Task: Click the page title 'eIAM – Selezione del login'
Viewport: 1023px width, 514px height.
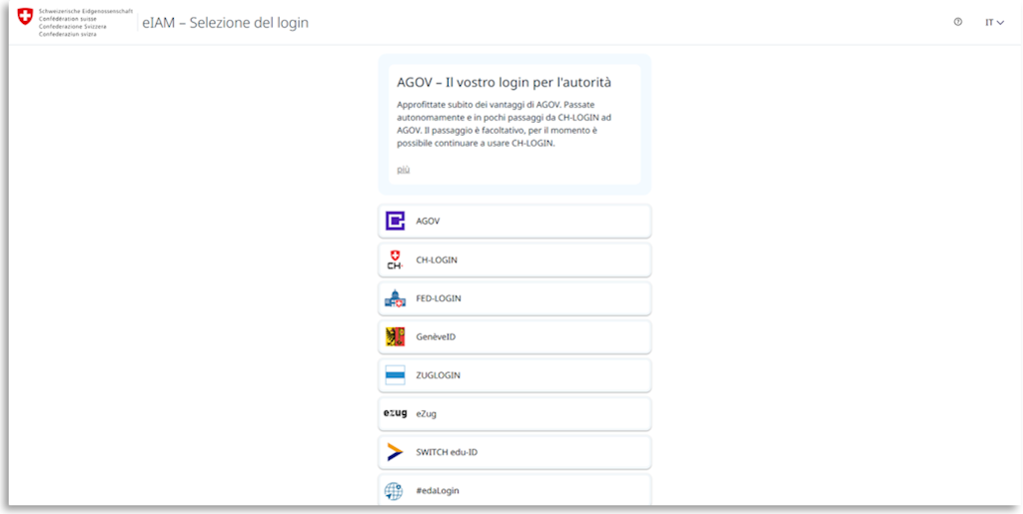Action: click(x=225, y=23)
